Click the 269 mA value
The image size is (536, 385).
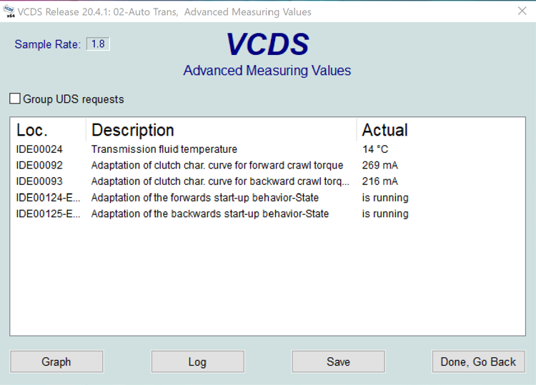click(379, 165)
